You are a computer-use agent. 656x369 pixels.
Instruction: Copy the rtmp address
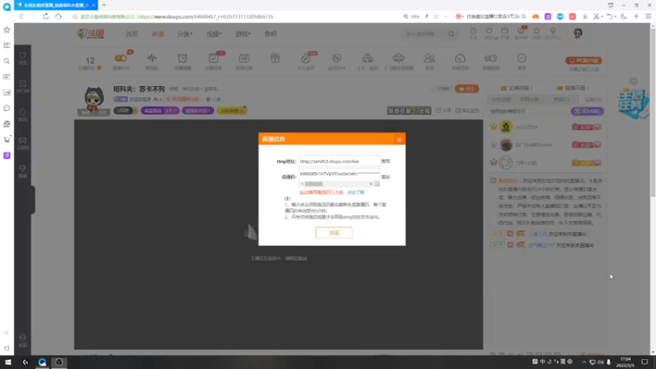385,161
